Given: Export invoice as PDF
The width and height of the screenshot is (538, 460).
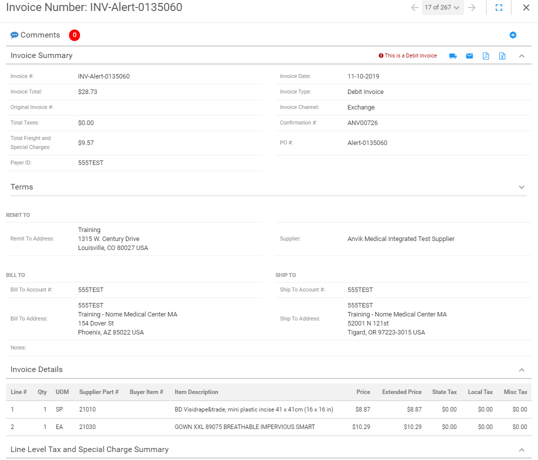Looking at the screenshot, I should [x=485, y=56].
